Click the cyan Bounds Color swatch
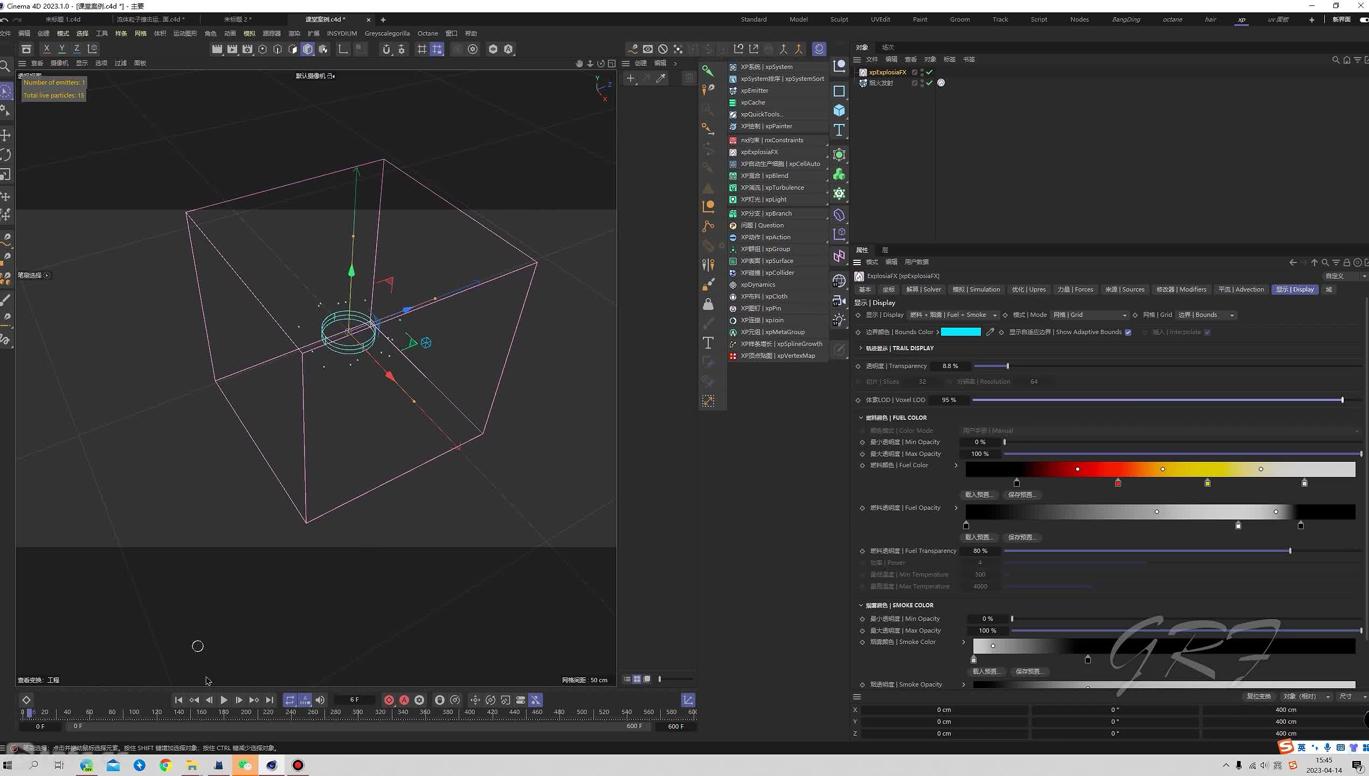Viewport: 1369px width, 776px height. coord(960,332)
